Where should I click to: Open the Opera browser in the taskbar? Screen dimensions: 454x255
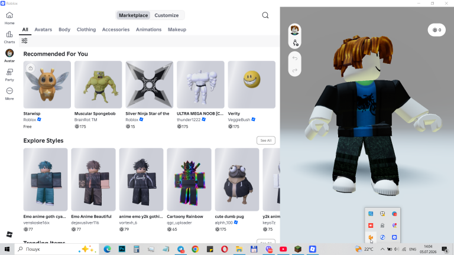pyautogui.click(x=225, y=249)
